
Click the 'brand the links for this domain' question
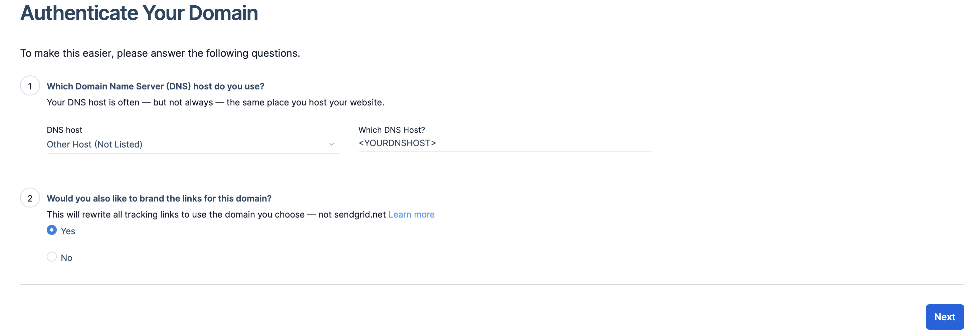coord(159,199)
